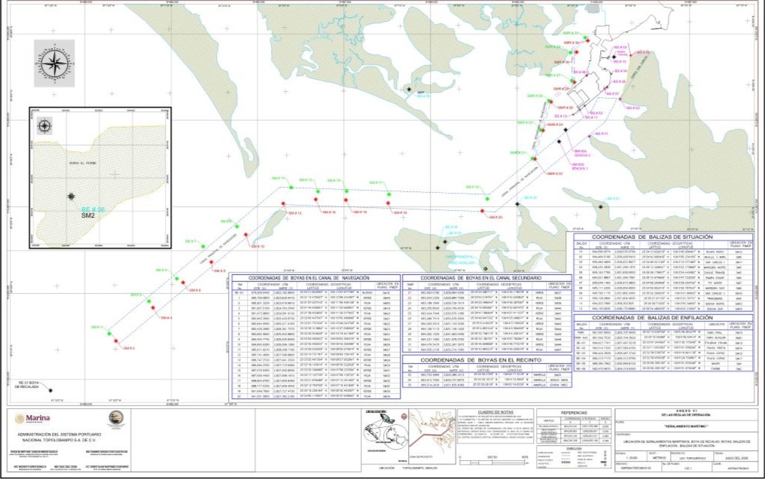
Task: Click the red buoy marker SM # 2
Action: pyautogui.click(x=116, y=341)
